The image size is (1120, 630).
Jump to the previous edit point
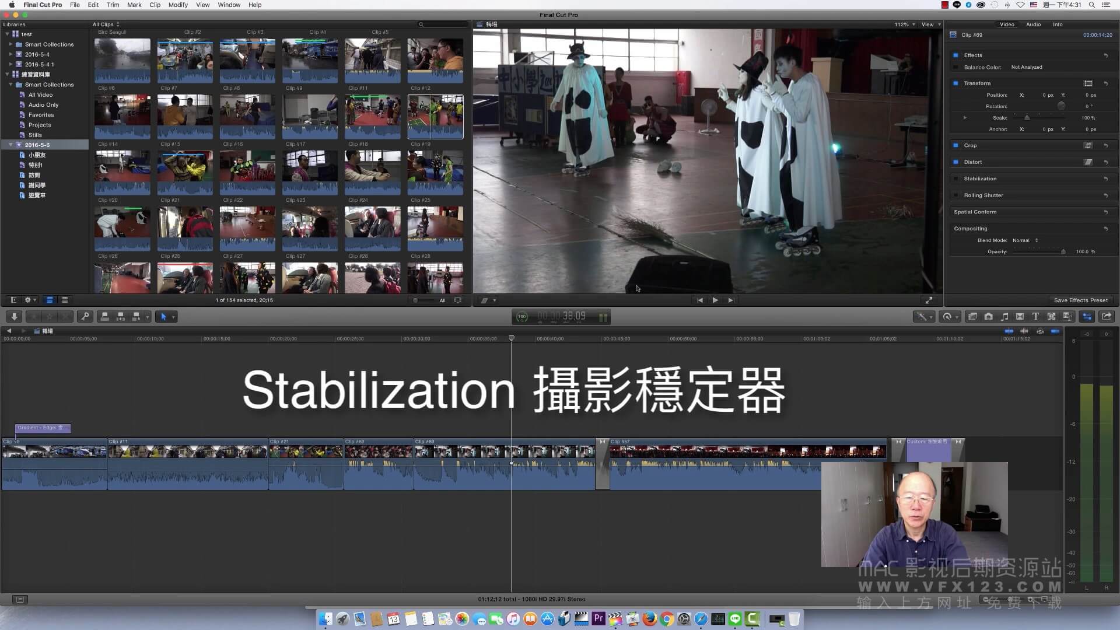699,300
